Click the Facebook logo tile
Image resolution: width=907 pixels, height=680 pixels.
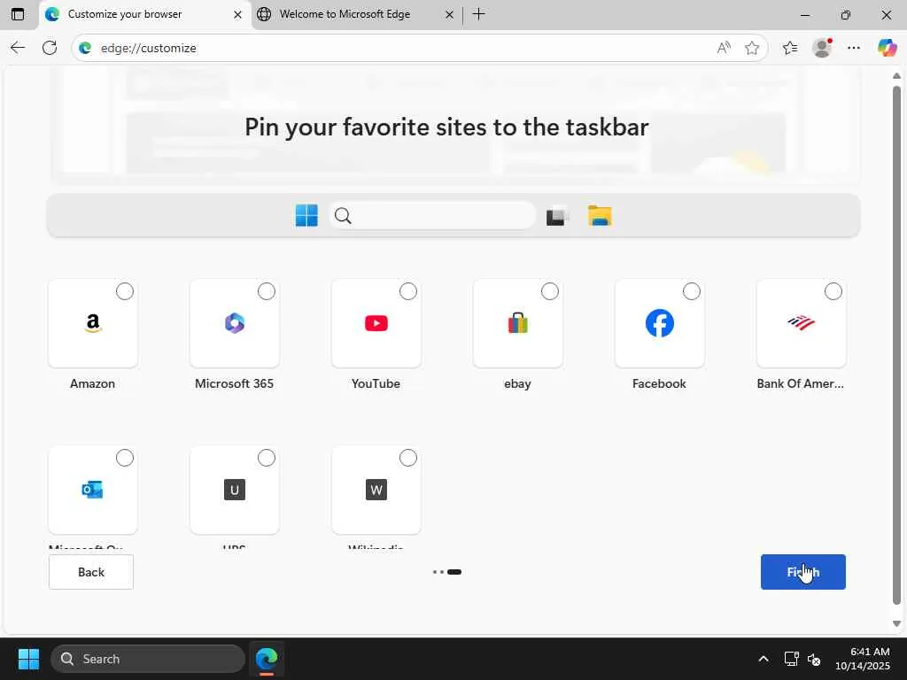click(x=659, y=323)
